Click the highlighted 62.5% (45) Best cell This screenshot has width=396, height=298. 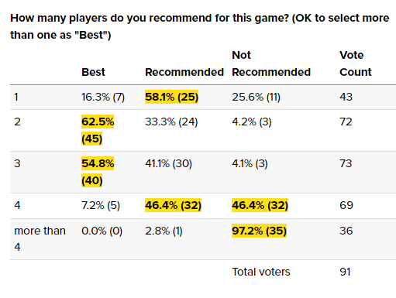(x=98, y=130)
